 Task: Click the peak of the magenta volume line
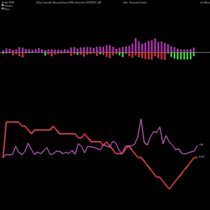(141, 119)
